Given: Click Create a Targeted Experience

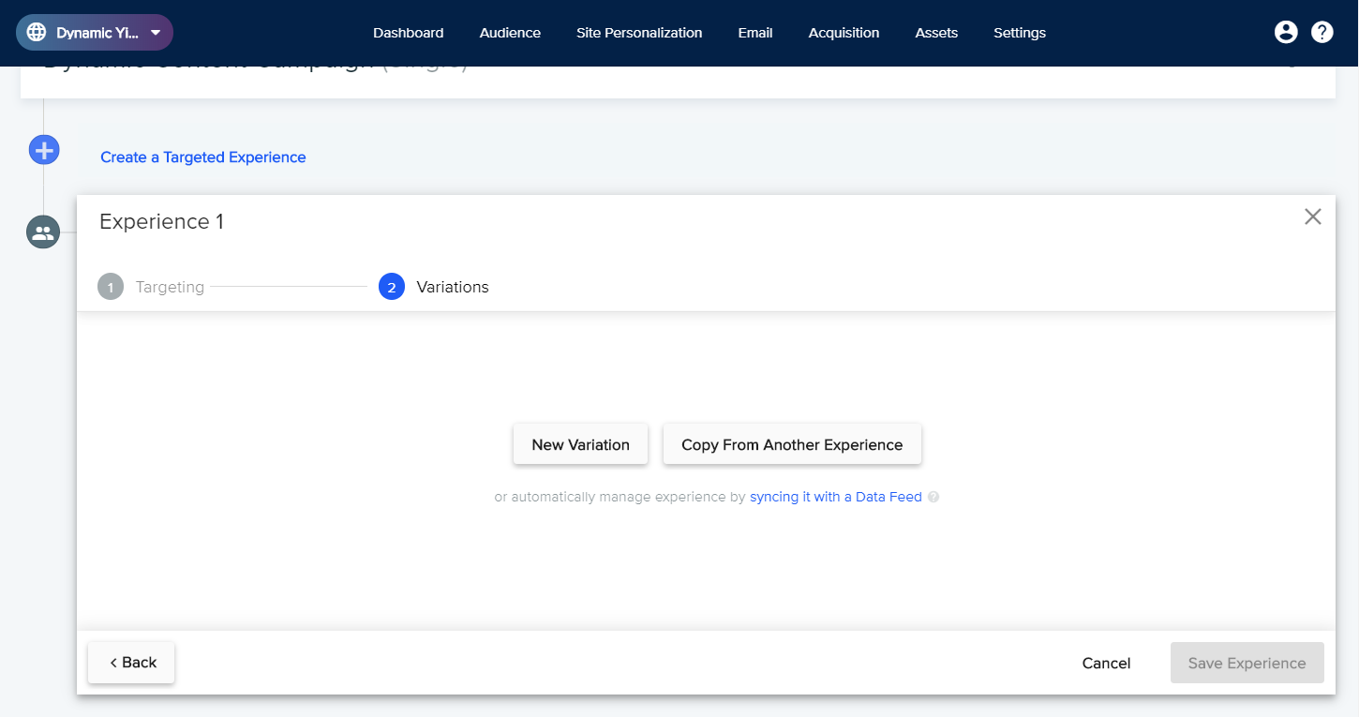Looking at the screenshot, I should click(x=202, y=157).
